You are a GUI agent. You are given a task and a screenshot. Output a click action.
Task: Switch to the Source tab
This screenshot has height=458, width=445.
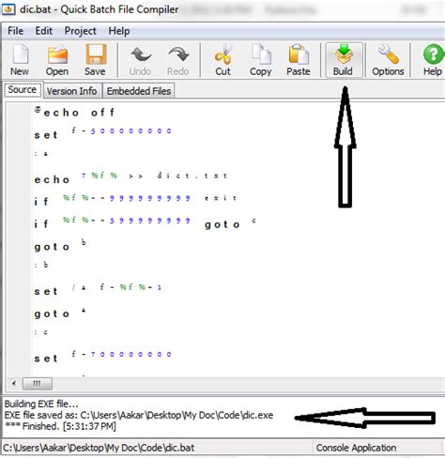point(23,90)
